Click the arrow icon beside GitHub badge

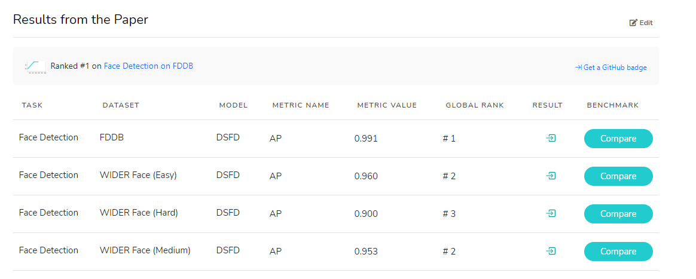(578, 68)
